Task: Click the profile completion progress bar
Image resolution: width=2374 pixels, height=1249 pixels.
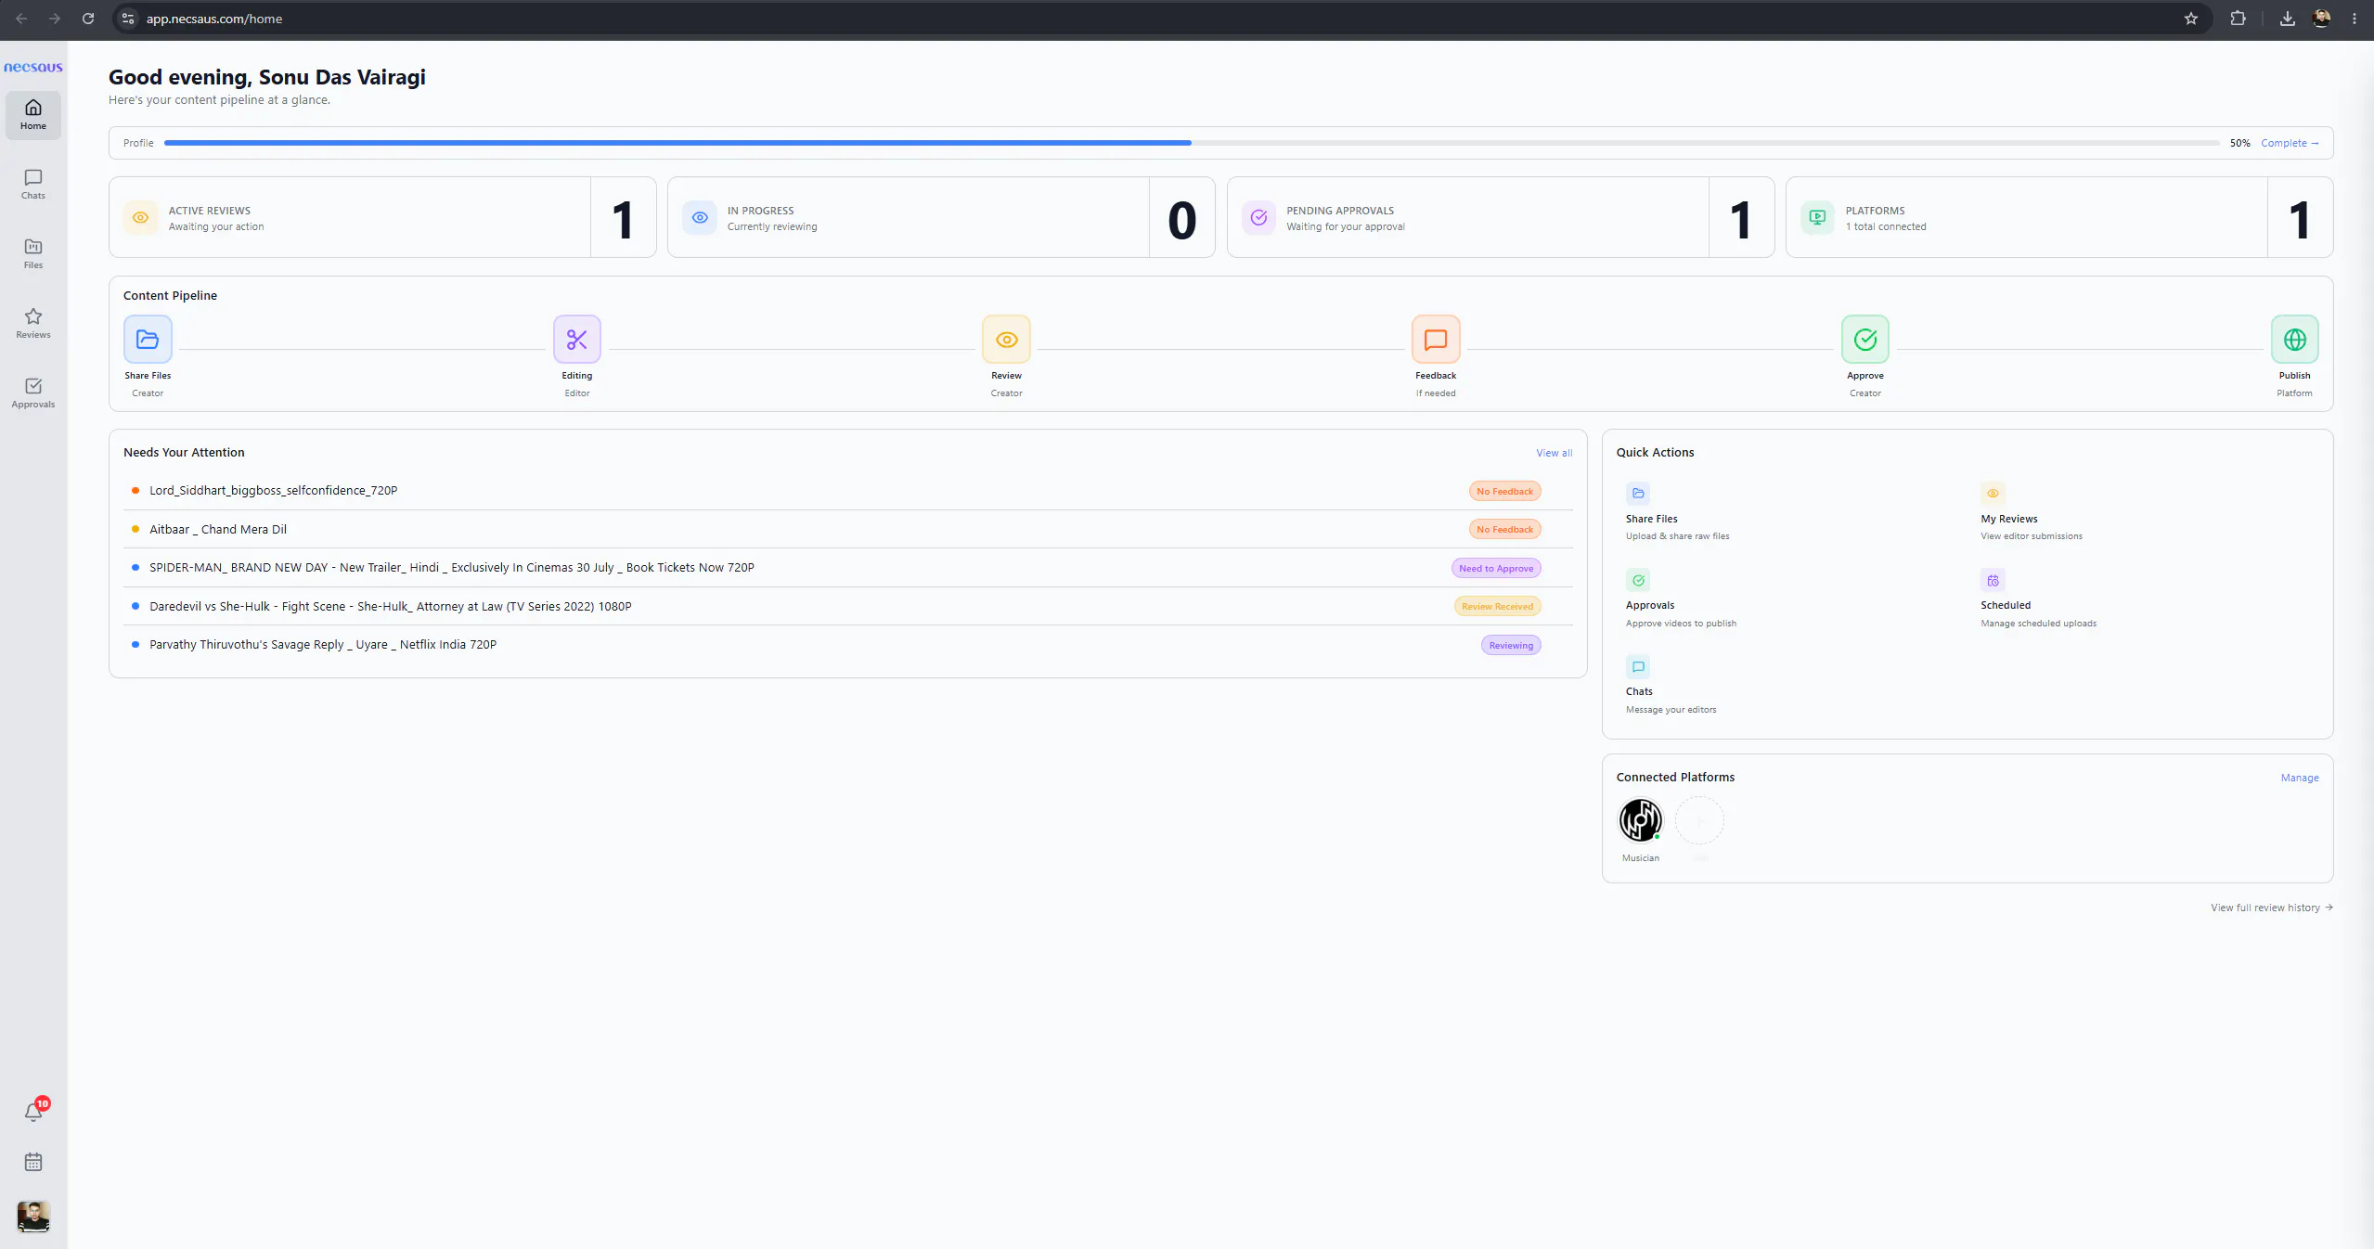Action: coord(1192,143)
